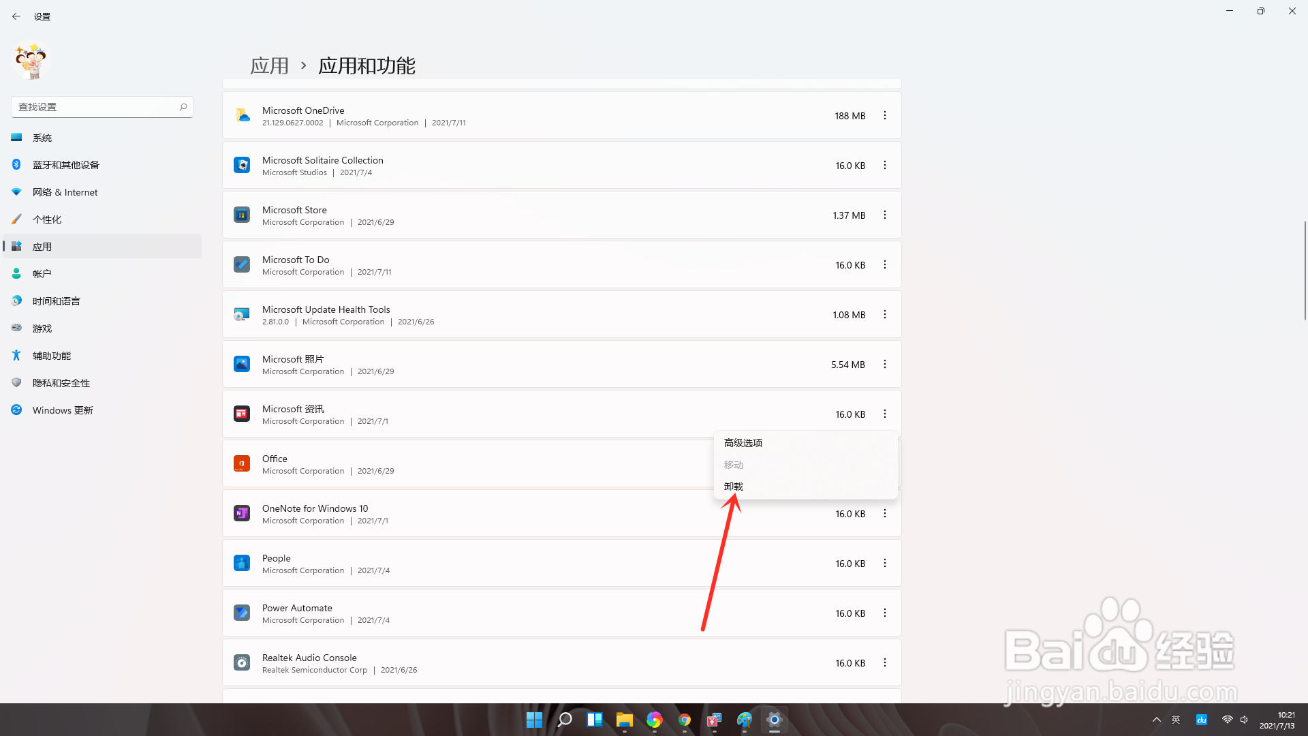Switch input language 英 indicator
Screen dimensions: 1308x736
1176,720
